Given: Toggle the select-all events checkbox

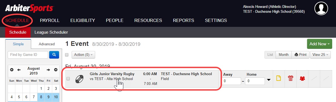Looking at the screenshot, I should tap(67, 55).
